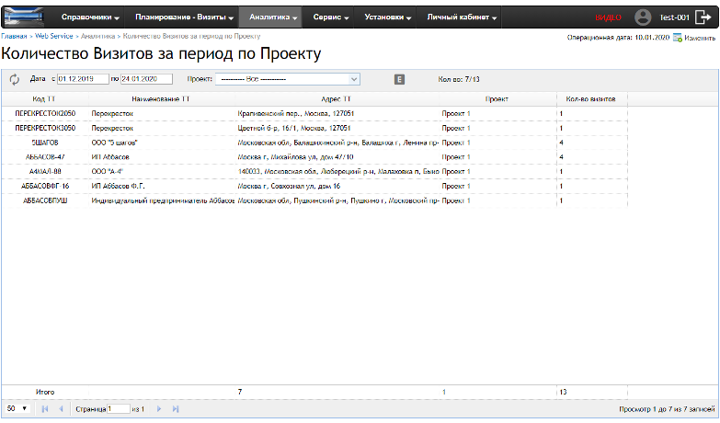
Task: Click the ООО "5 шагов" name cell
Action: click(162, 143)
